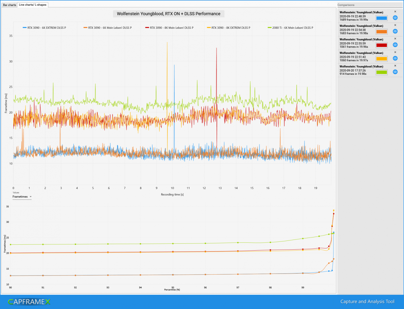Toggle visibility of the blue 22:48:39 comparison

[x=395, y=18]
